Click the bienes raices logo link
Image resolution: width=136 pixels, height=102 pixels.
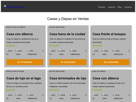coord(15,7)
